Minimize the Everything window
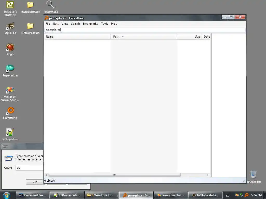 225,17
